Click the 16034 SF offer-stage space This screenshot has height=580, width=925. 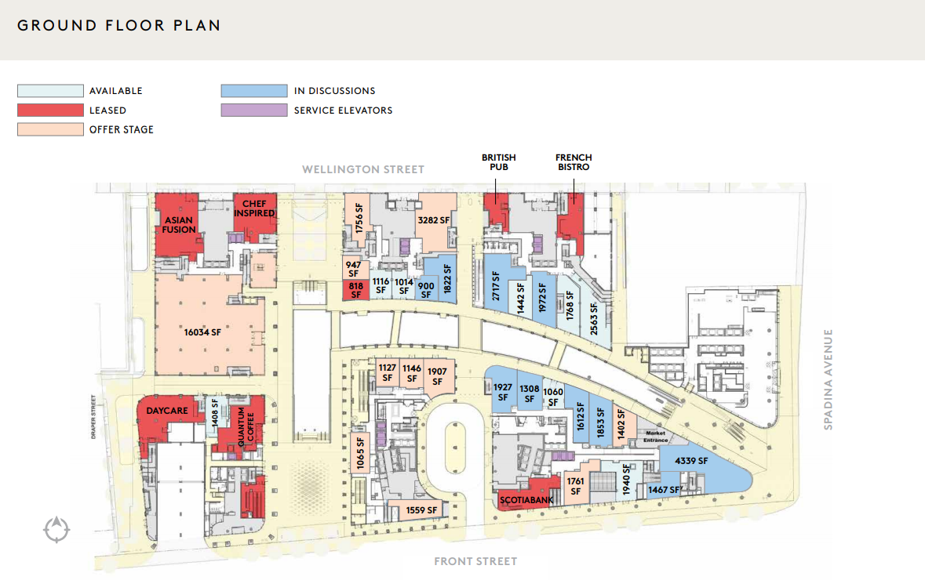click(202, 332)
